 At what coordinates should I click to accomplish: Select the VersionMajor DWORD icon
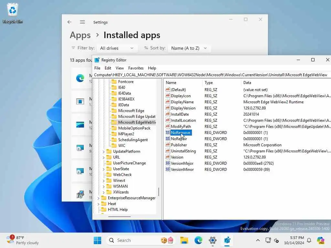click(x=168, y=163)
